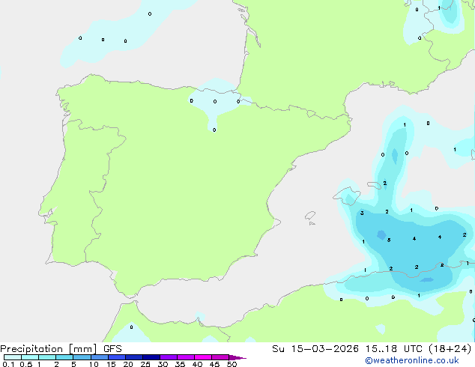Viewport: 475px width, 367px height.
Task: Click the legend label '0.5'
Action: click(26, 364)
